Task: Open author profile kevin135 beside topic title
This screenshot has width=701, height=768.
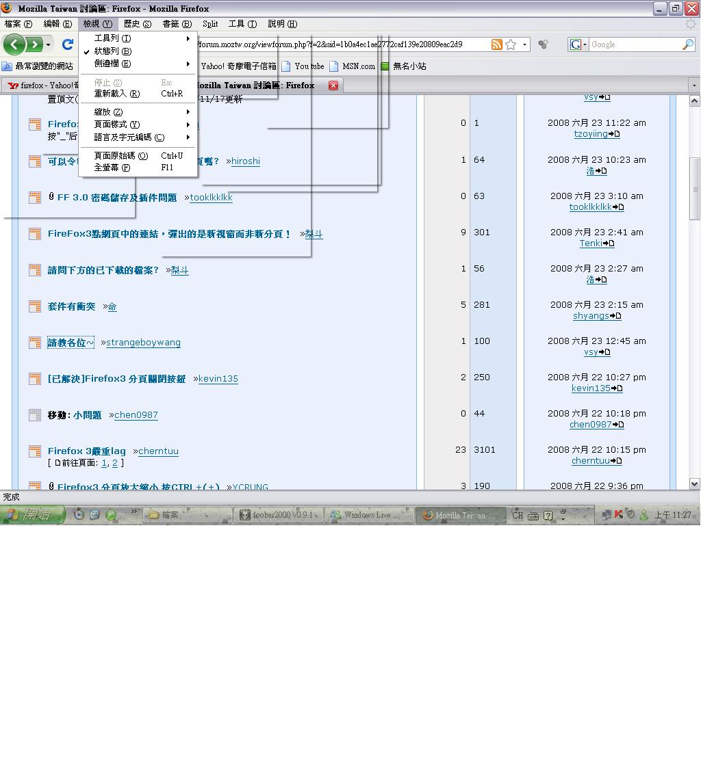Action: [x=218, y=379]
